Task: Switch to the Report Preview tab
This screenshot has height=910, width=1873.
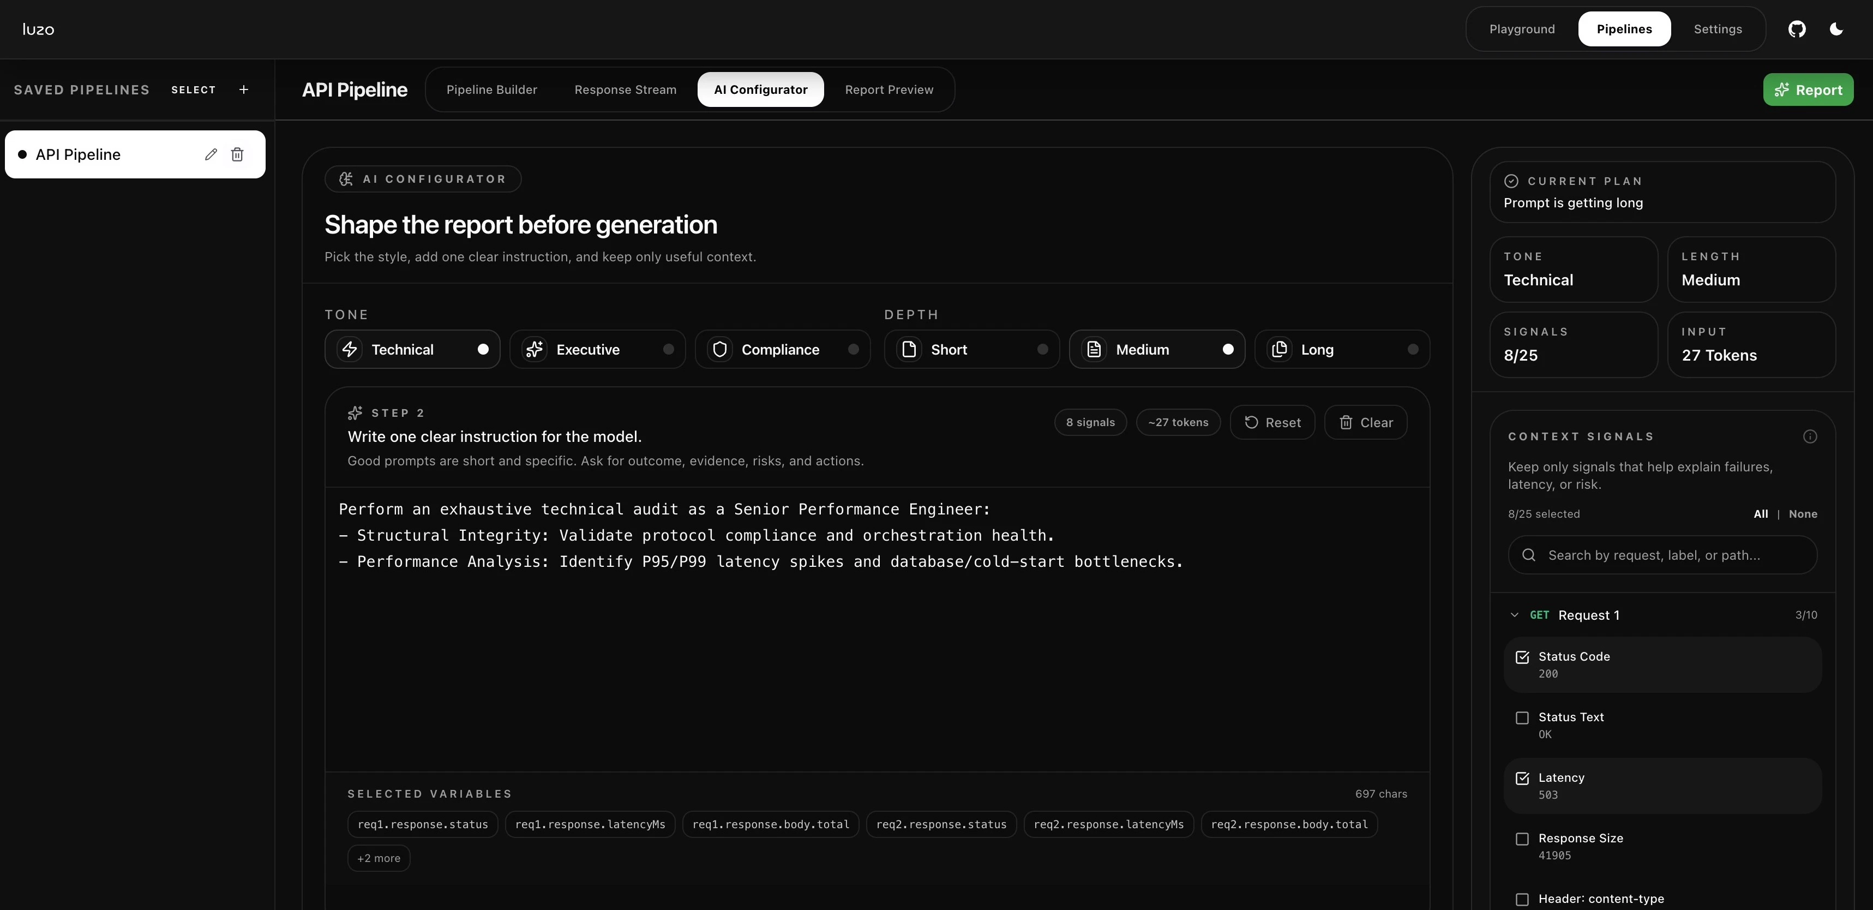Action: 889,89
